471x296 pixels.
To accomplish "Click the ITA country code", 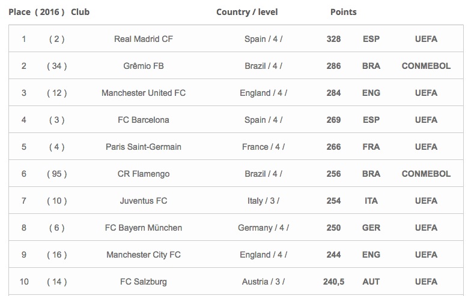I will point(371,201).
